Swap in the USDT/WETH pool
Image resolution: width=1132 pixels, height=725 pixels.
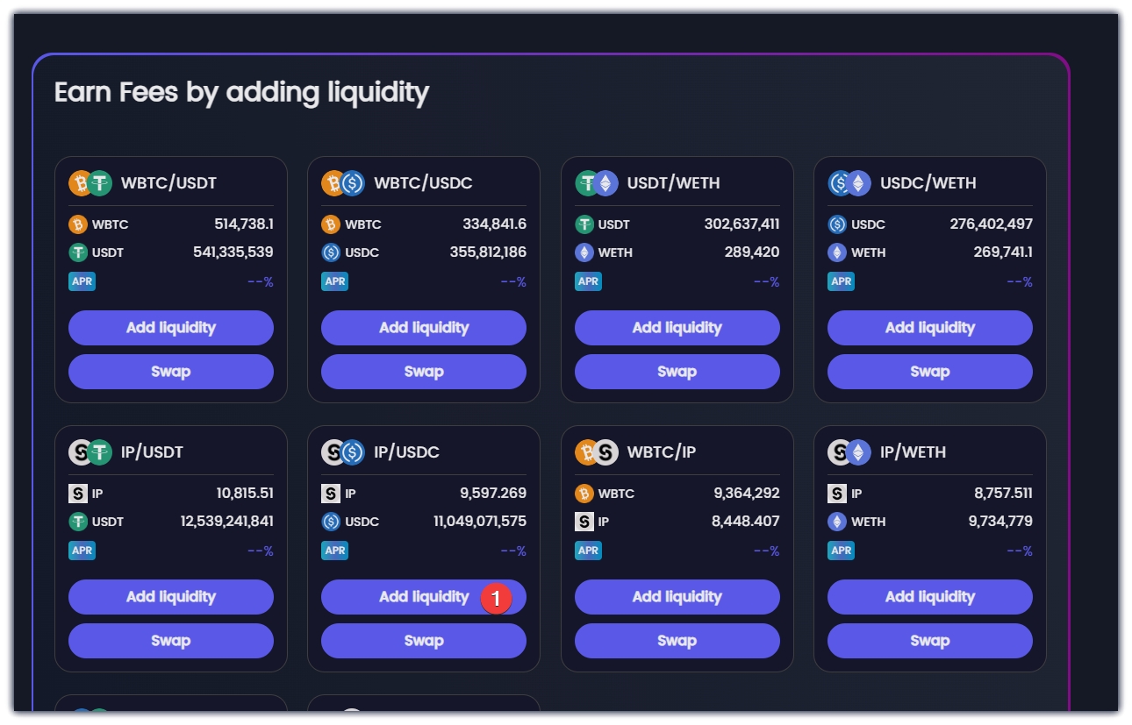tap(677, 372)
